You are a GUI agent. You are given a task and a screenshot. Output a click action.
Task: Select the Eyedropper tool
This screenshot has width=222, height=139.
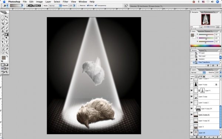coord(7,49)
